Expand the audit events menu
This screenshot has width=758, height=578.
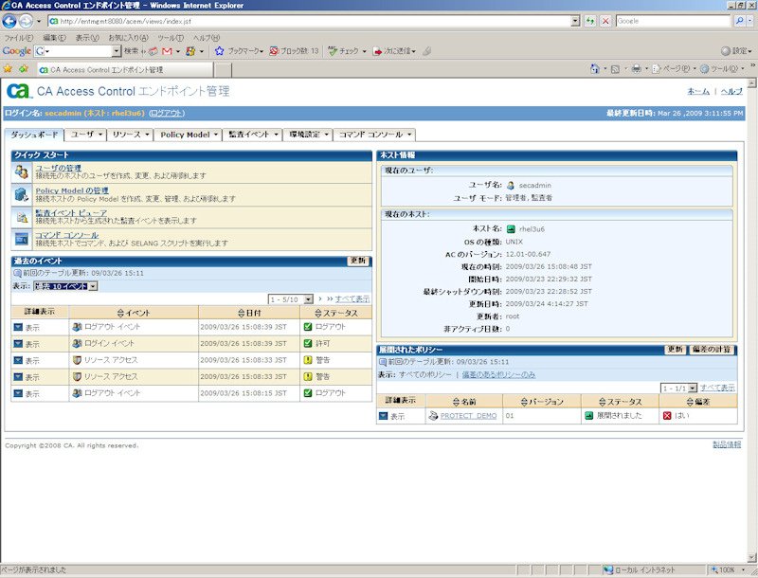pos(276,135)
